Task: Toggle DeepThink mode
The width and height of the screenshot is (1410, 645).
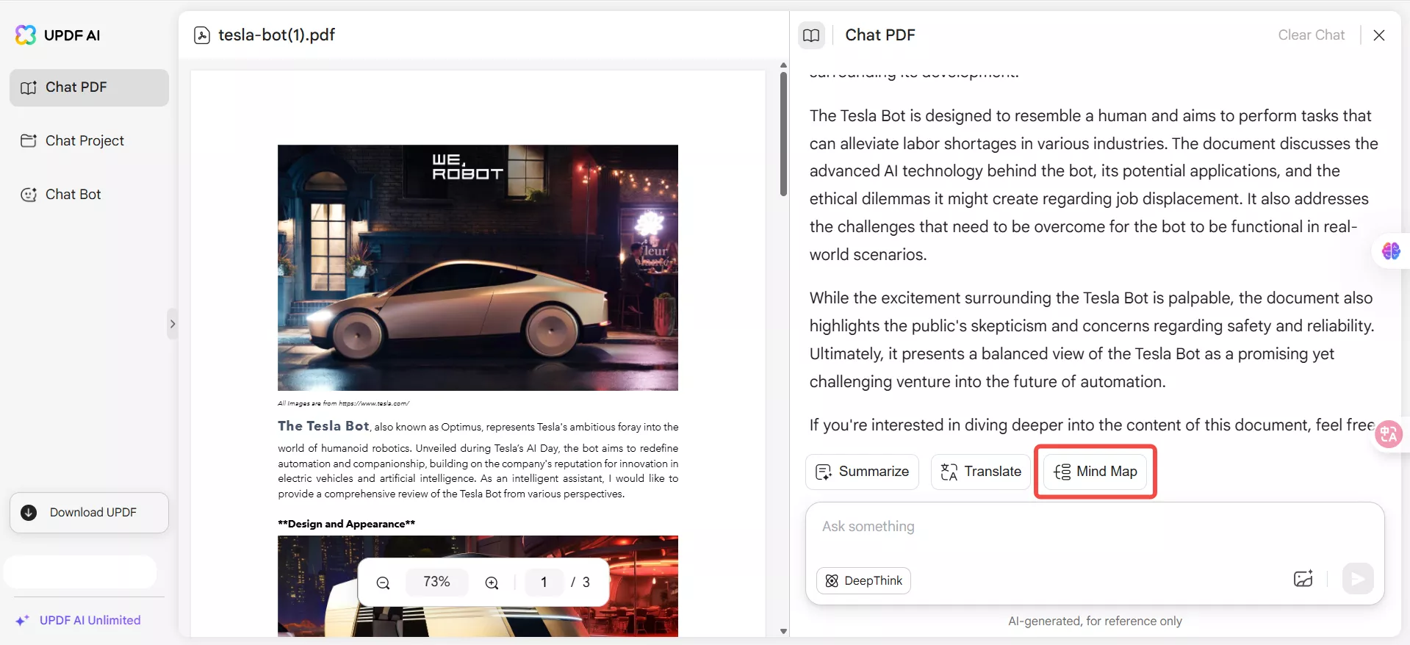Action: pyautogui.click(x=863, y=581)
